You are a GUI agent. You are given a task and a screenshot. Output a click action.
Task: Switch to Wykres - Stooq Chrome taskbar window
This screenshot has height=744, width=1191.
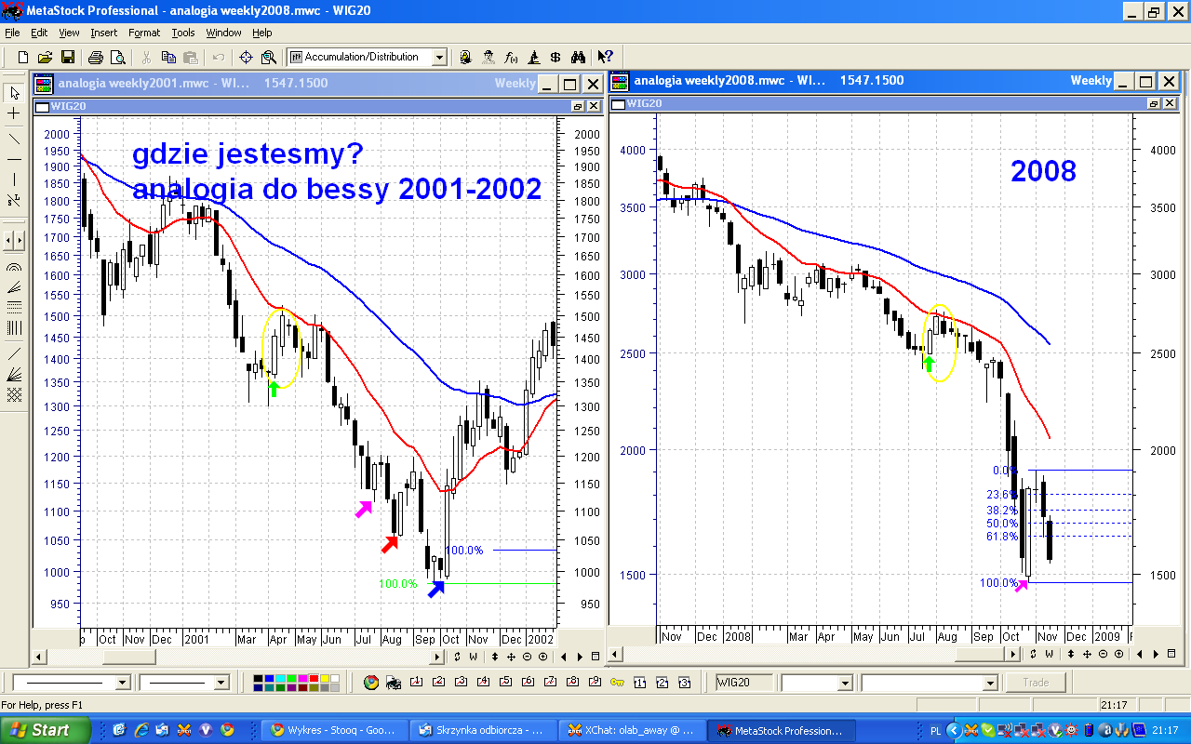point(335,730)
